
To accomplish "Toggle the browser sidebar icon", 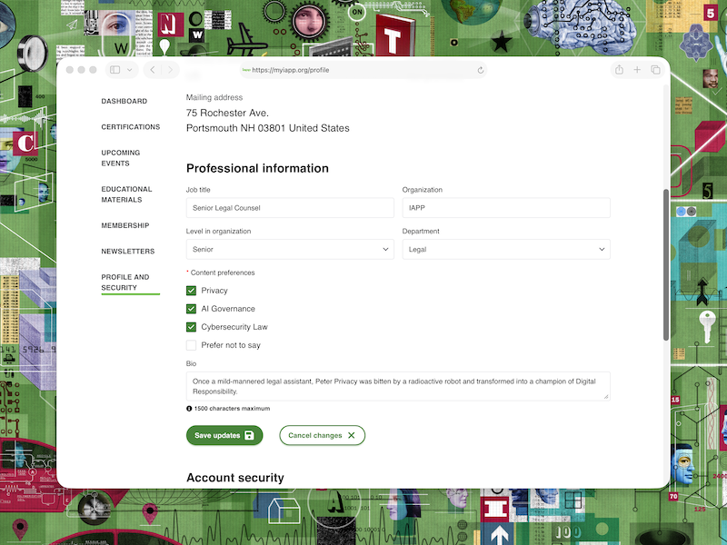I will pos(115,70).
